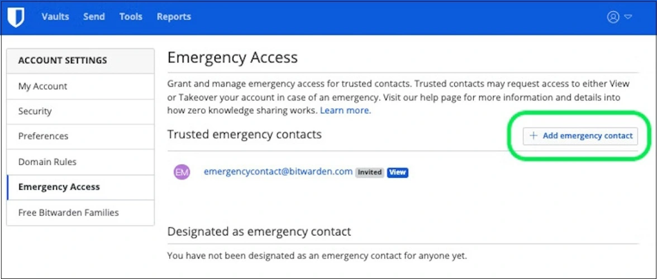657x279 pixels.
Task: Click the Bitwarden shield logo
Action: [16, 17]
